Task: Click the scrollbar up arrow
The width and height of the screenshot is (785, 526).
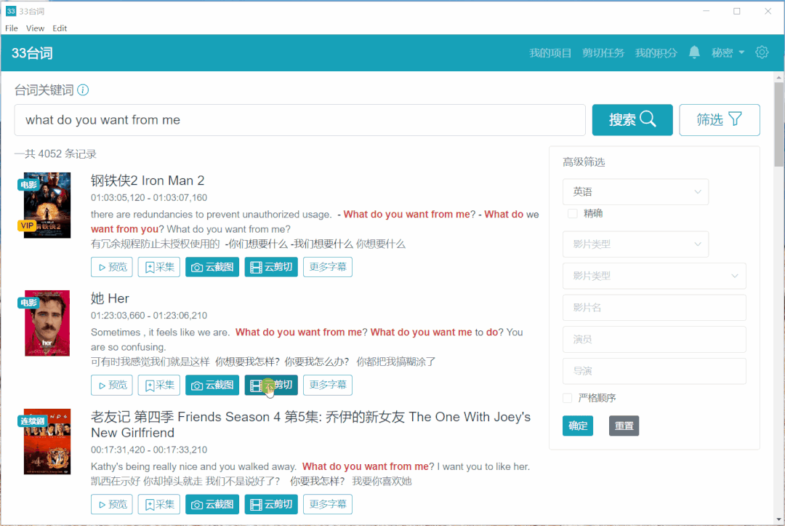Action: [778, 77]
